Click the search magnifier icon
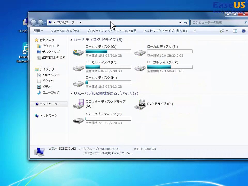This screenshot has height=186, width=248. tap(246, 23)
